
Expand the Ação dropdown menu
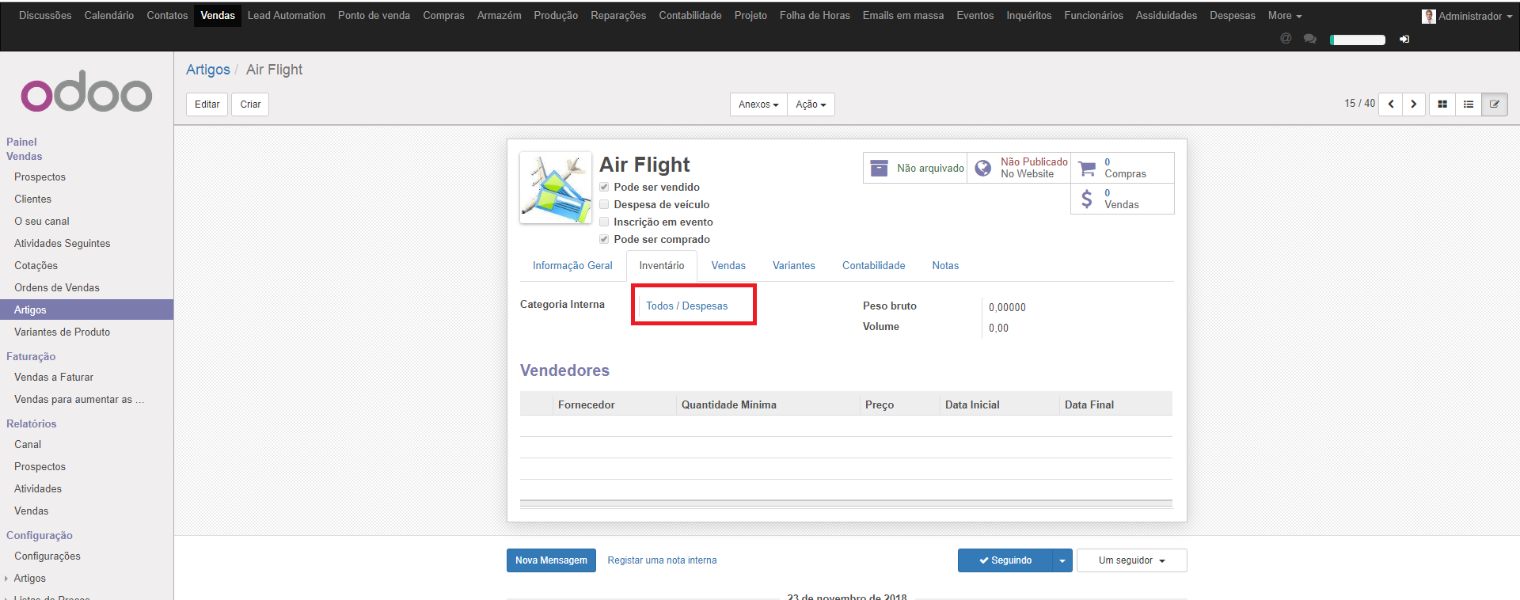(x=811, y=104)
